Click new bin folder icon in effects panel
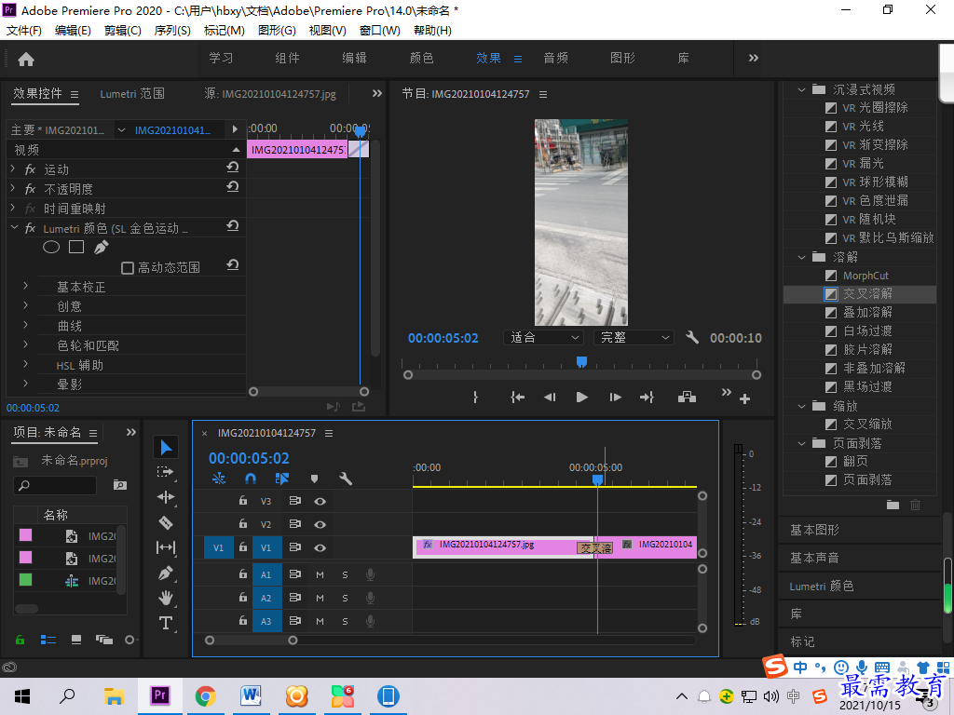This screenshot has width=954, height=715. 893,505
